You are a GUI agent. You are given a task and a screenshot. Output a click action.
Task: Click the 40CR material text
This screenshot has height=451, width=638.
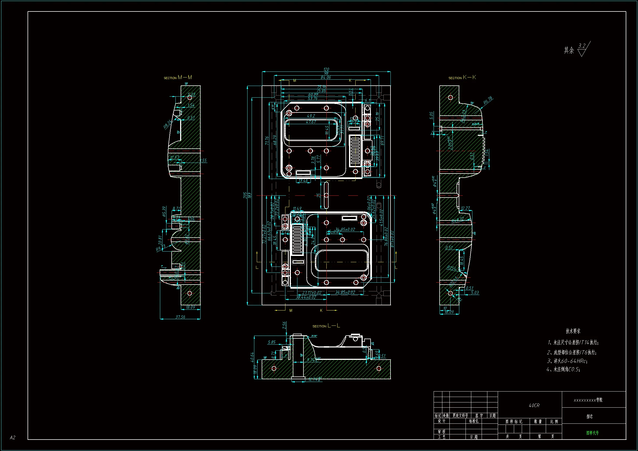tap(534, 405)
